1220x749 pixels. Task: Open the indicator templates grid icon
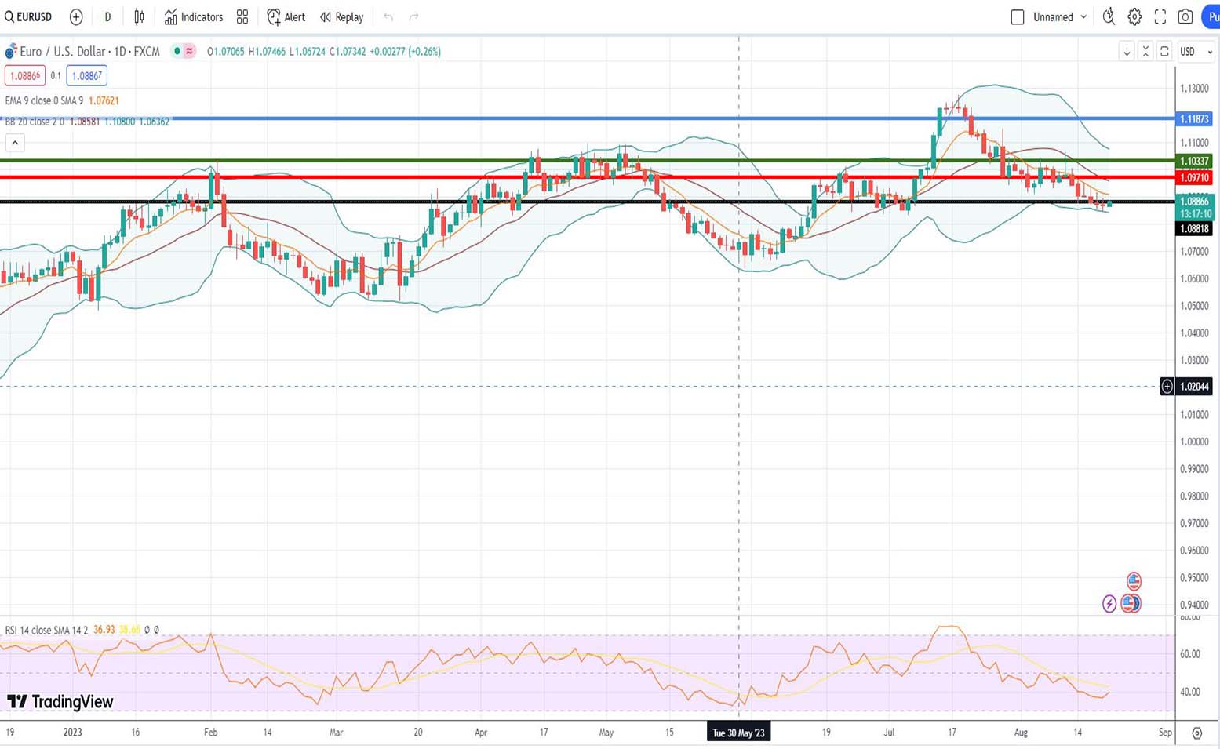pyautogui.click(x=242, y=17)
